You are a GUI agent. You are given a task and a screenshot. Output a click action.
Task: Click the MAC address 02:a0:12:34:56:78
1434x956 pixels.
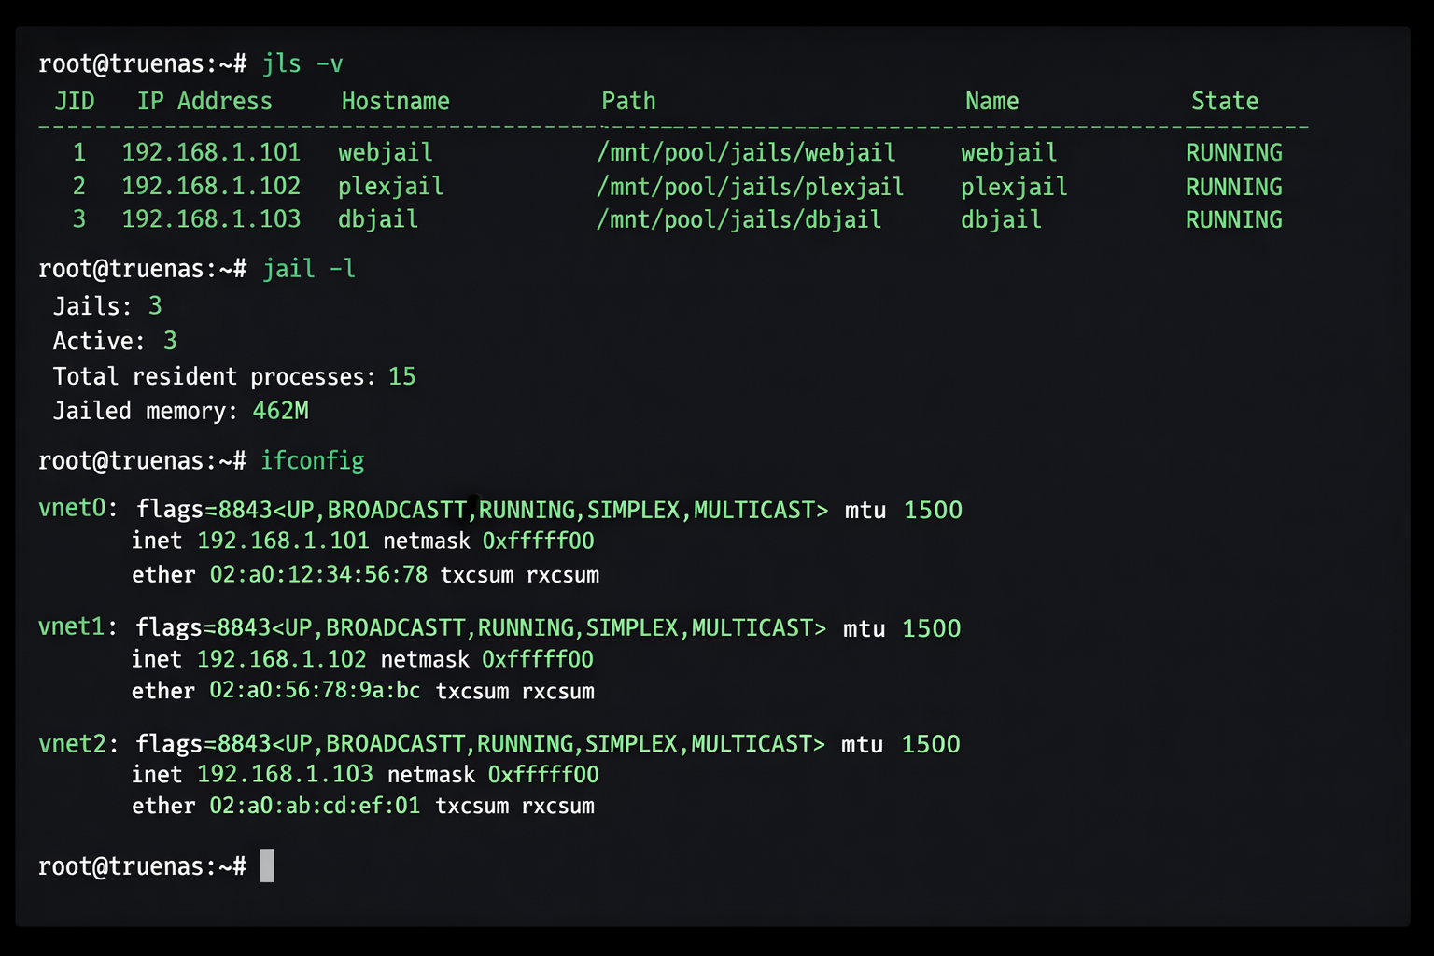tap(319, 574)
